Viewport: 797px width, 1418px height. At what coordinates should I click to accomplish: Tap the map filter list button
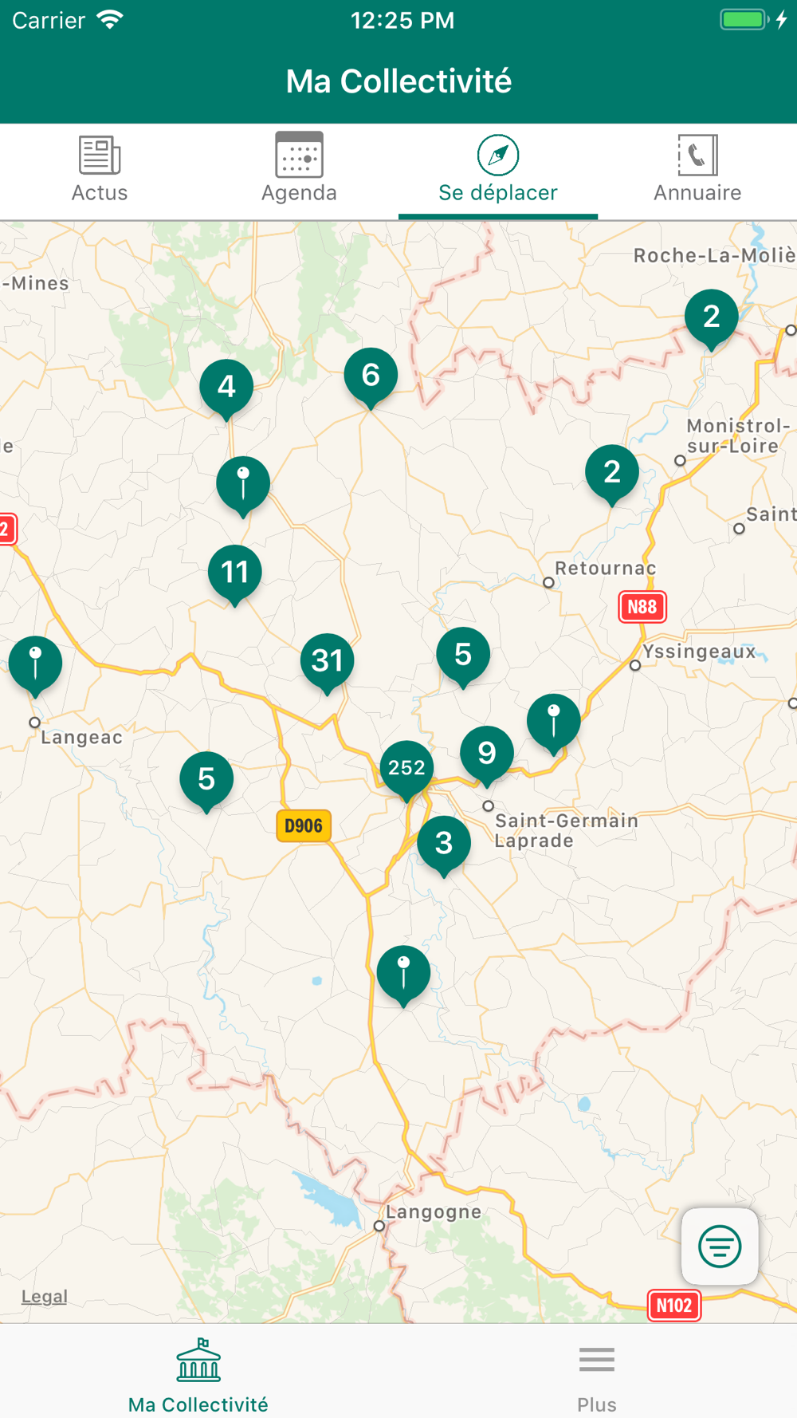pos(720,1246)
